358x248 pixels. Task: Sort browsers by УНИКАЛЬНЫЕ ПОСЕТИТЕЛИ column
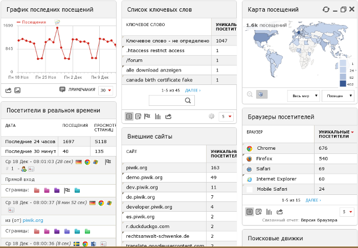(334, 134)
